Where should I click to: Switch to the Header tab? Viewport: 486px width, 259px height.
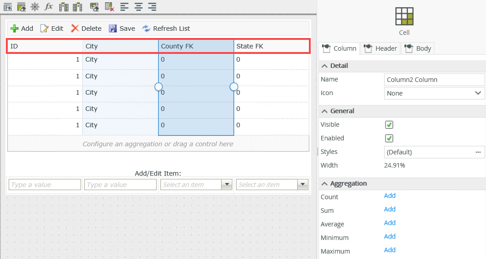380,48
